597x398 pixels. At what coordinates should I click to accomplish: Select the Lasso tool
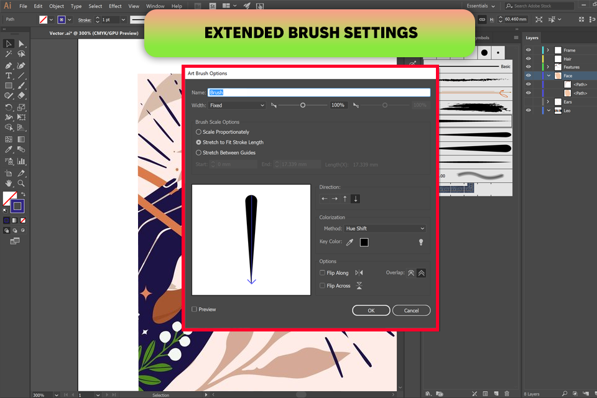click(21, 54)
